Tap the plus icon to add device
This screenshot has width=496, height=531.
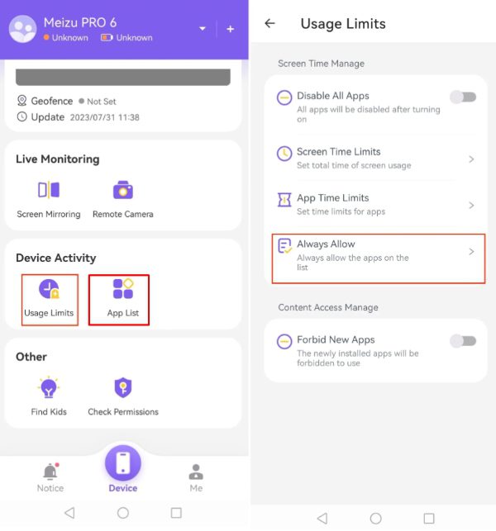click(230, 29)
